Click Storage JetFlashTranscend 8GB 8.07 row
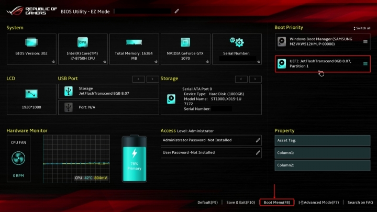The height and width of the screenshot is (212, 377). click(x=108, y=91)
